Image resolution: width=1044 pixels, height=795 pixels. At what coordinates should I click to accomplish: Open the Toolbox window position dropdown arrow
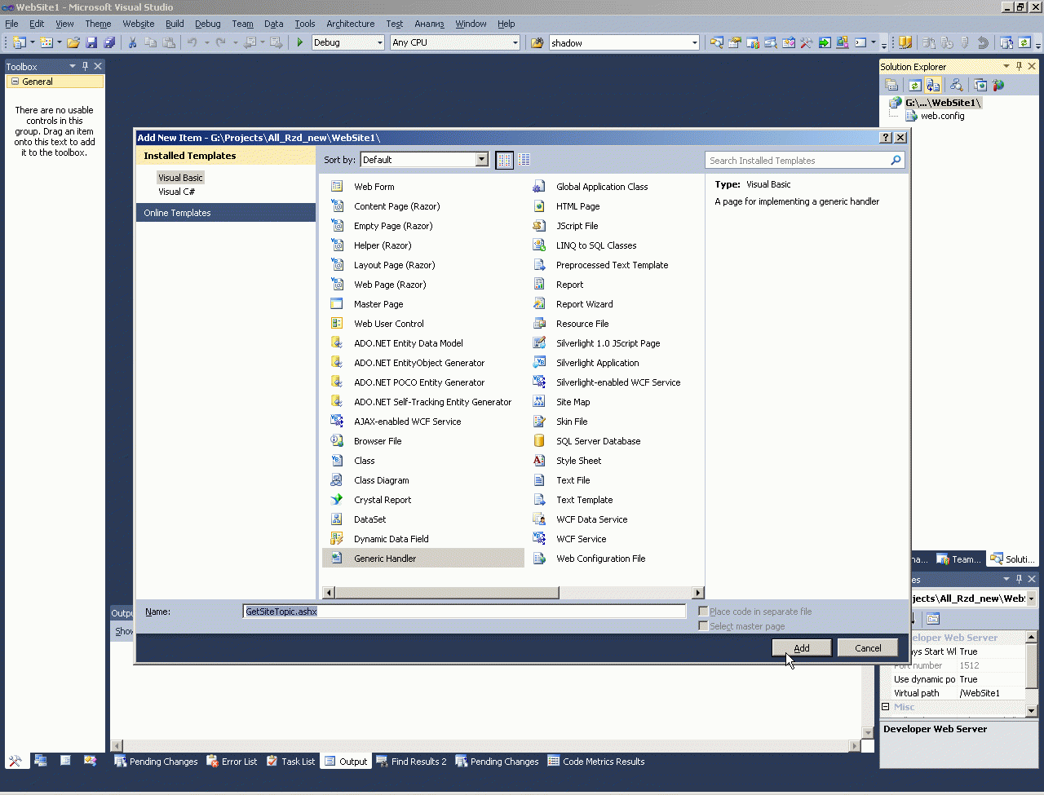point(73,66)
